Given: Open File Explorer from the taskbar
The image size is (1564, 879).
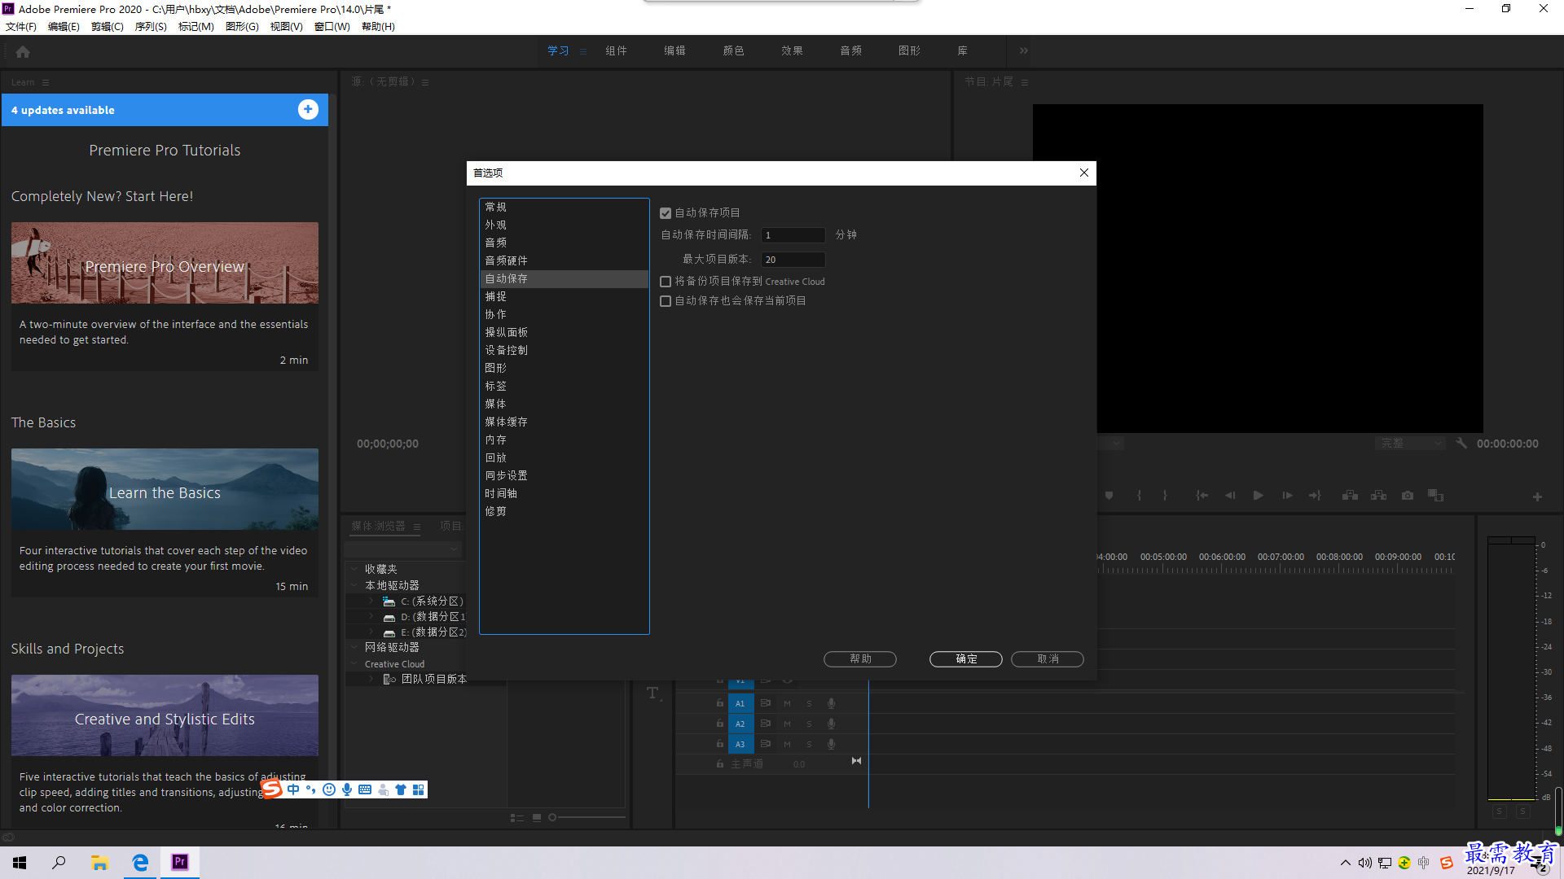Looking at the screenshot, I should click(99, 862).
